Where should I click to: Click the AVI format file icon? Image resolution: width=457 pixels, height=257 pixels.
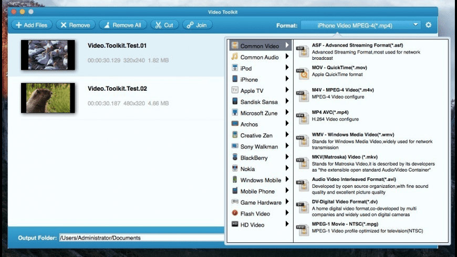pyautogui.click(x=303, y=186)
